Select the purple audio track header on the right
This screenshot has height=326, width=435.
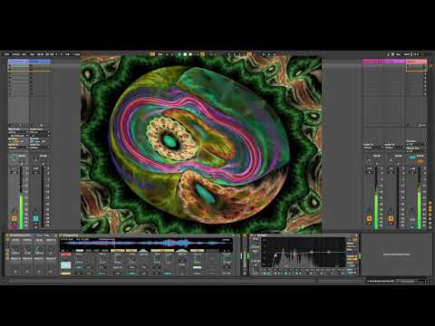(394, 62)
